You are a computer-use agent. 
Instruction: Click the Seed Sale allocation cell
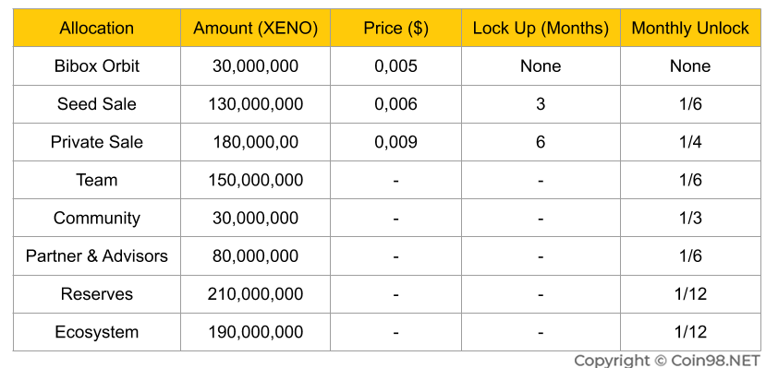(97, 104)
